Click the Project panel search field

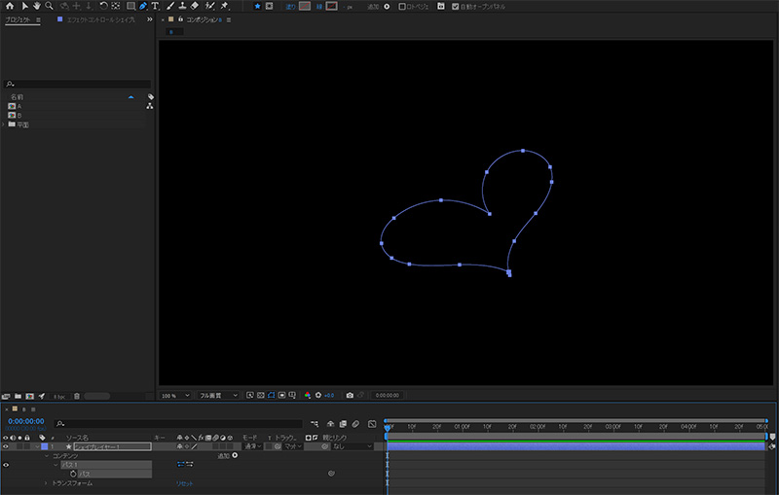point(78,84)
